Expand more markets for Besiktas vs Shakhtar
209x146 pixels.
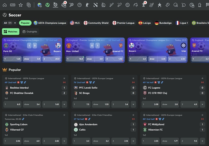64,104
